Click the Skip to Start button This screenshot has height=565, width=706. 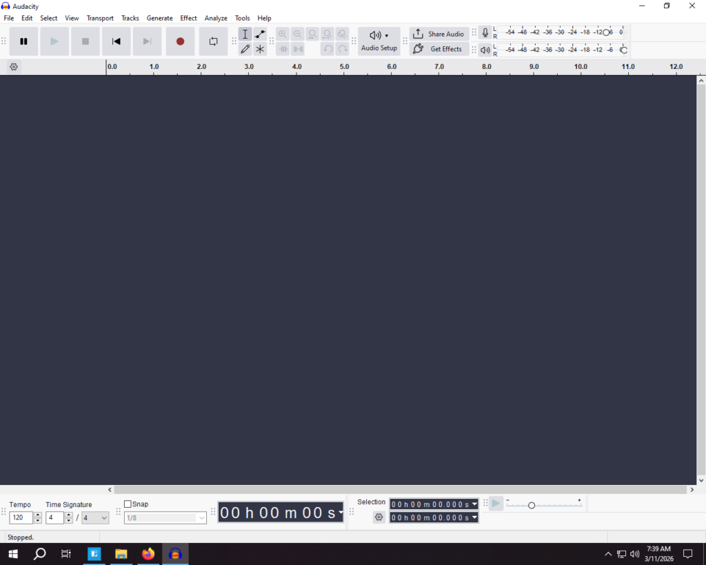[117, 41]
